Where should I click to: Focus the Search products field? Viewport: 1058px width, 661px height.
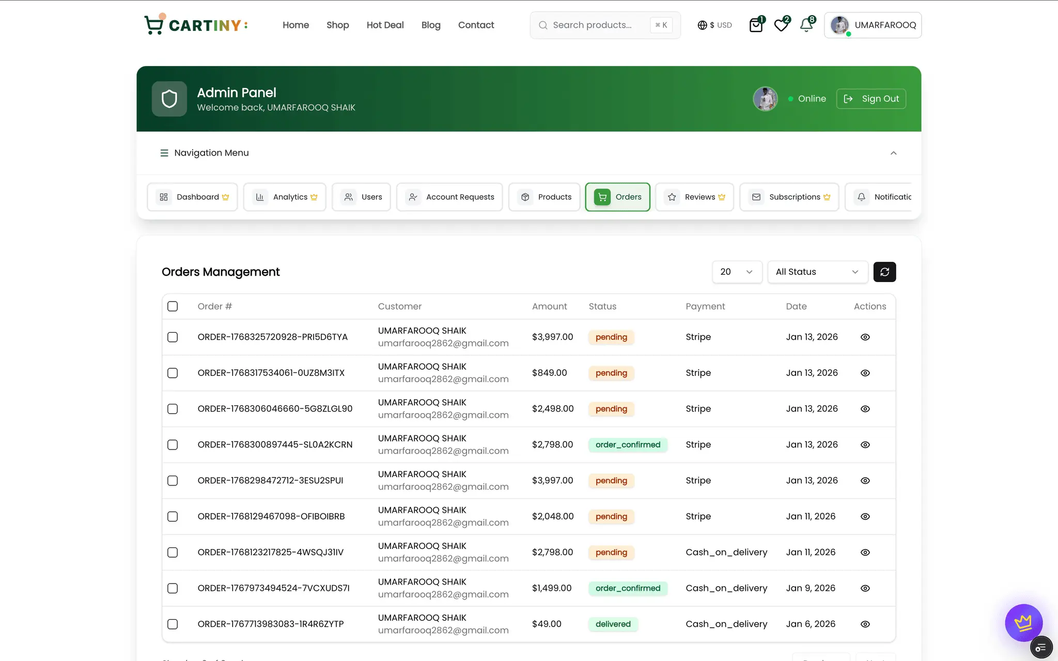[x=605, y=25]
